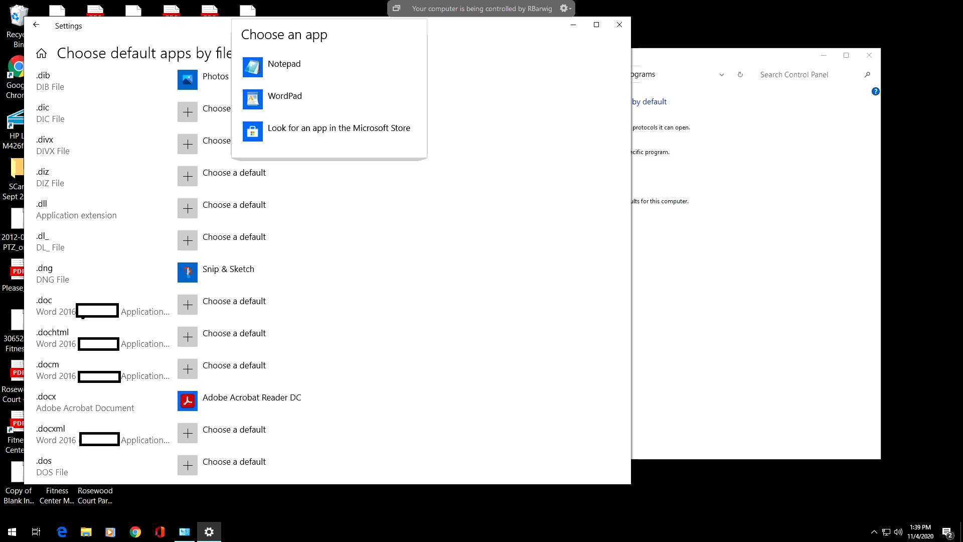Click plus button beside .dll extension
Viewport: 963px width, 542px height.
tap(188, 208)
